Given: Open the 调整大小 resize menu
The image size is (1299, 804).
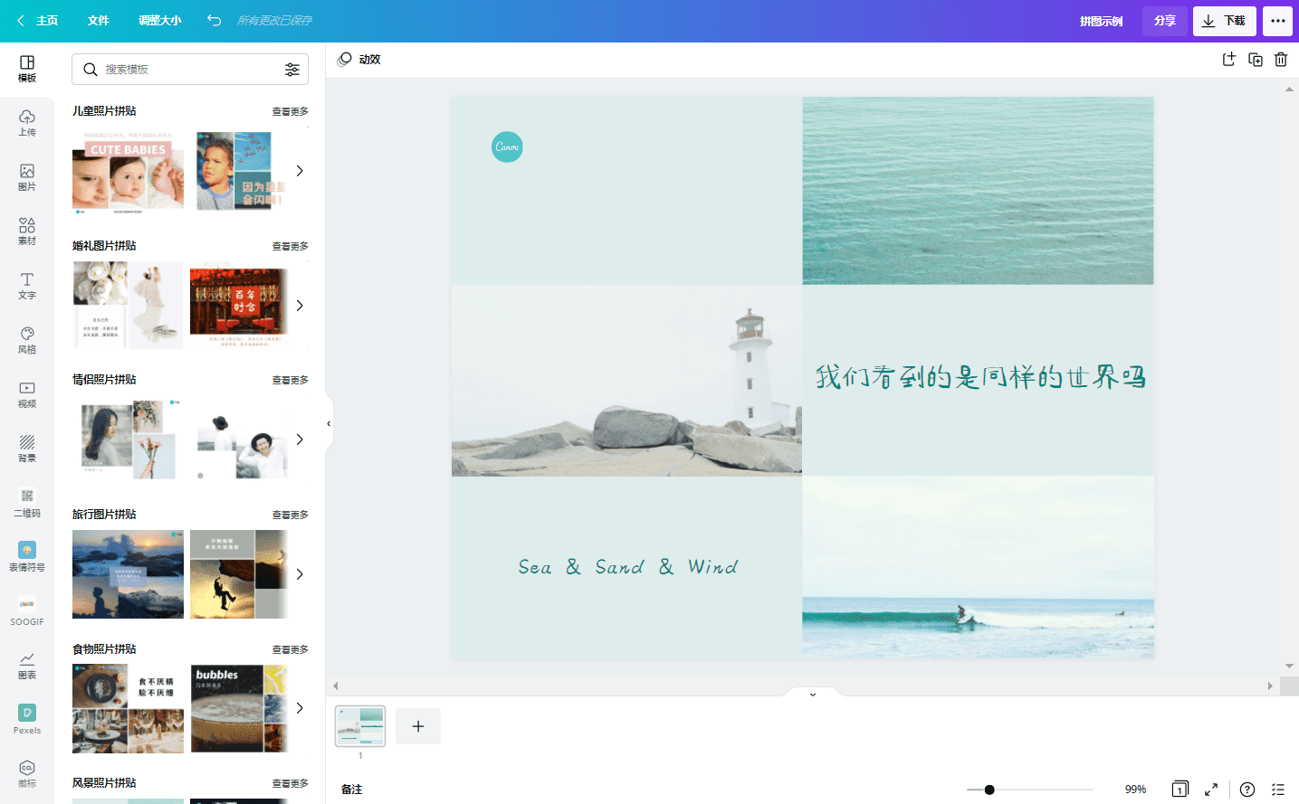Looking at the screenshot, I should pos(160,21).
